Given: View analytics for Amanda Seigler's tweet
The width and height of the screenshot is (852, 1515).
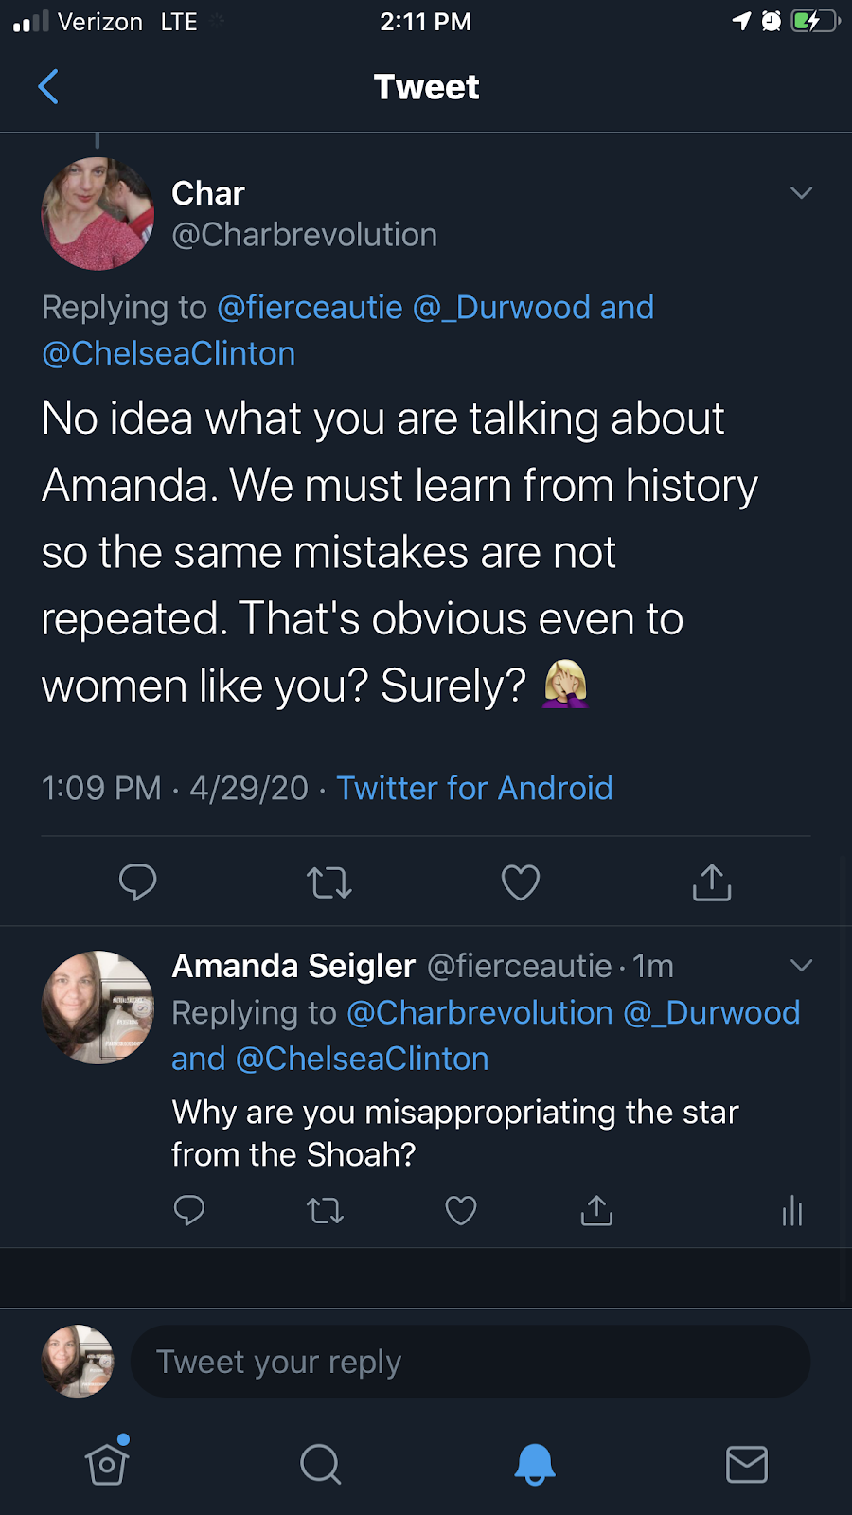Looking at the screenshot, I should click(792, 1210).
